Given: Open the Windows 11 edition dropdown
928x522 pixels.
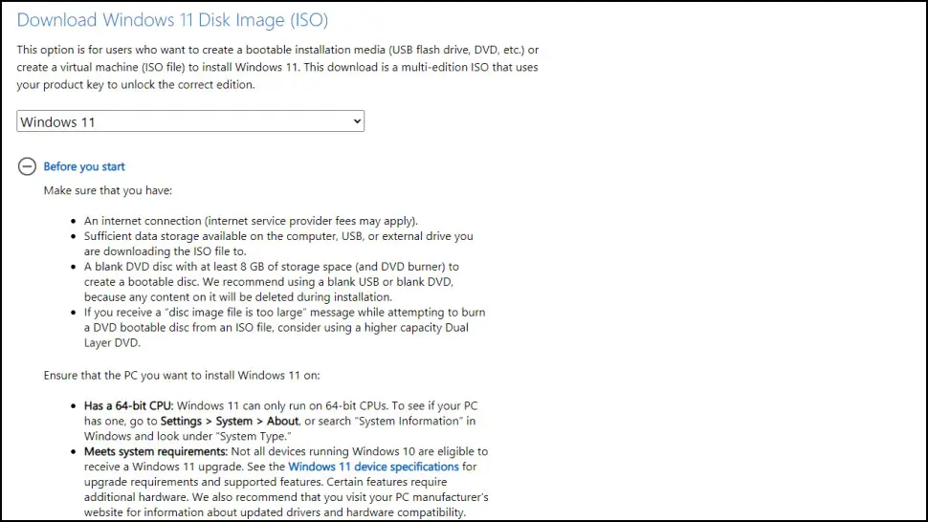Looking at the screenshot, I should coord(189,121).
